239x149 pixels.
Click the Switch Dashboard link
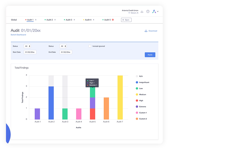(18, 35)
